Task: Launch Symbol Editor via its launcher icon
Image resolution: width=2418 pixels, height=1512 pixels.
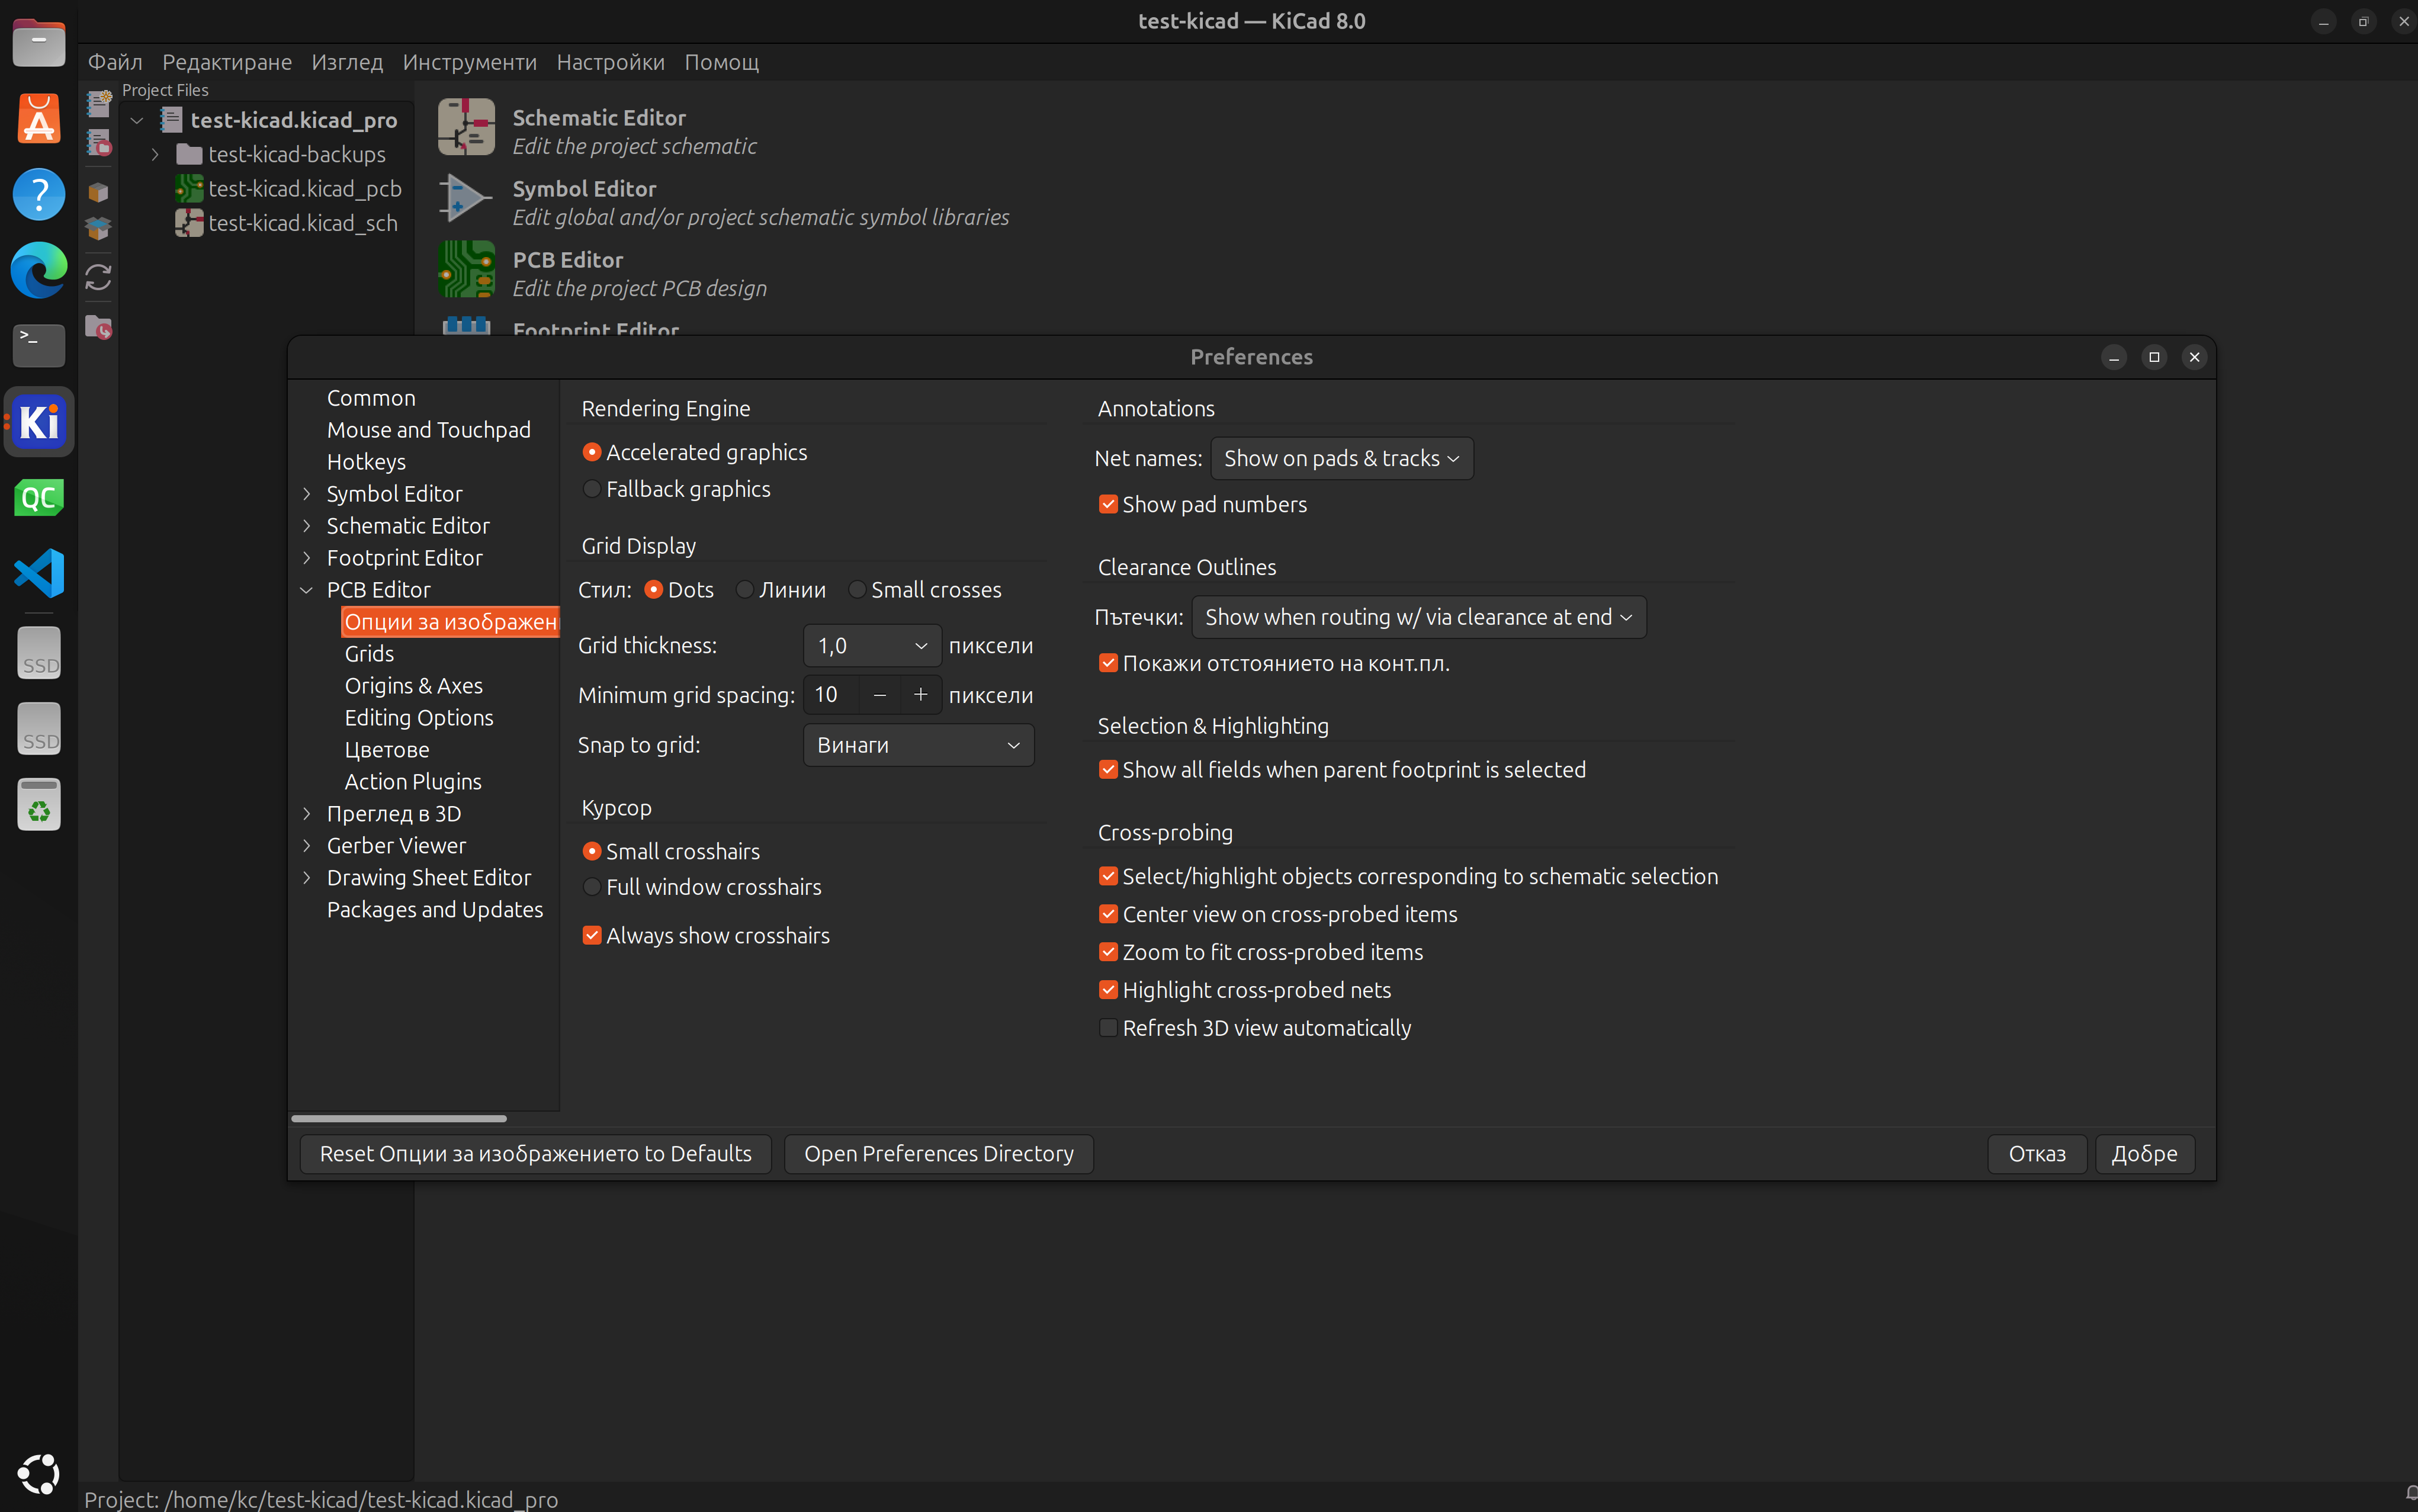Action: (x=466, y=198)
